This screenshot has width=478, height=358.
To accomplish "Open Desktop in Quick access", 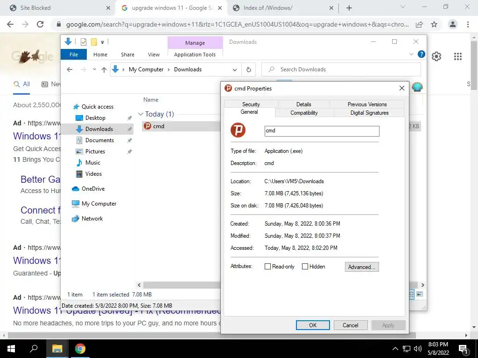I will click(95, 118).
